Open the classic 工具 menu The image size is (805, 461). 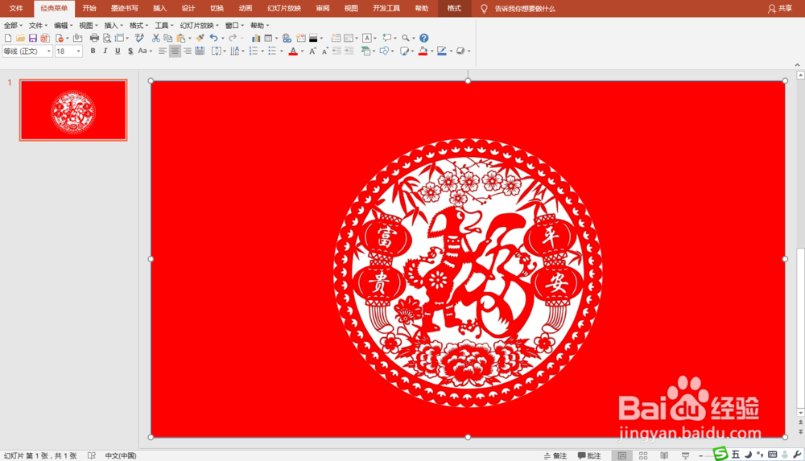[164, 25]
